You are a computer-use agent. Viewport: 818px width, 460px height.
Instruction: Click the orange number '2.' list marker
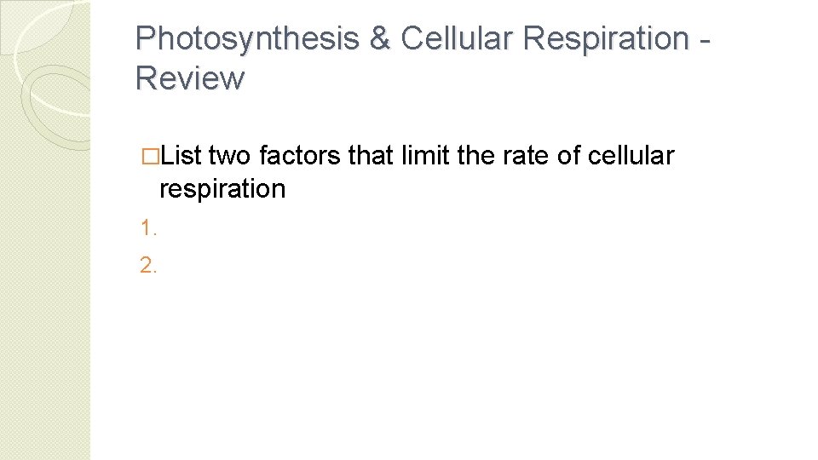(148, 266)
